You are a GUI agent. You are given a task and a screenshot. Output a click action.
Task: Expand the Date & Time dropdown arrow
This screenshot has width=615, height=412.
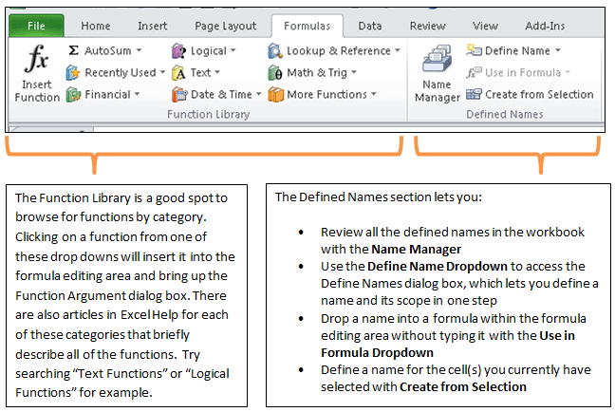tap(258, 94)
